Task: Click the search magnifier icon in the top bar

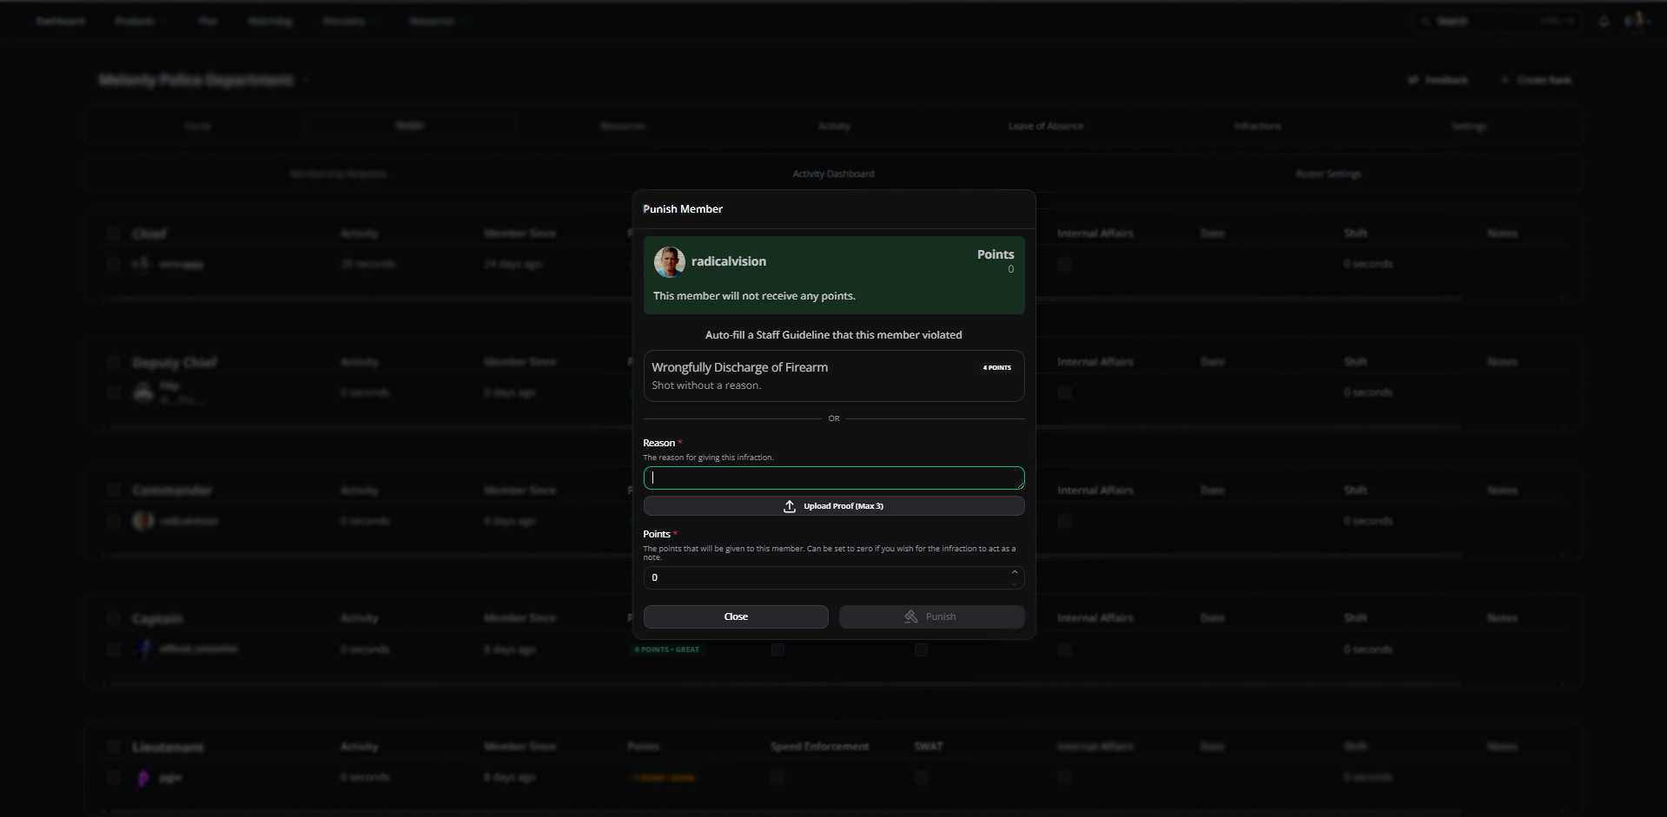Action: [x=1425, y=21]
